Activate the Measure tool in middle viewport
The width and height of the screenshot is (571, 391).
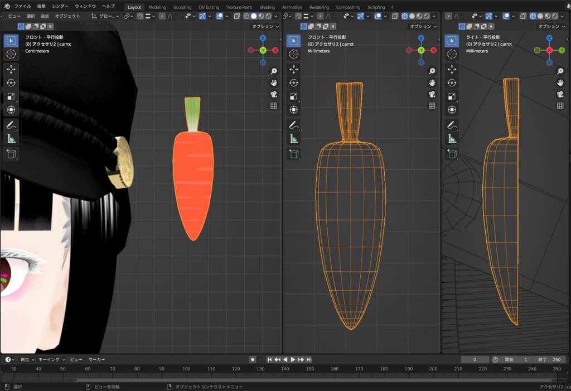click(293, 139)
